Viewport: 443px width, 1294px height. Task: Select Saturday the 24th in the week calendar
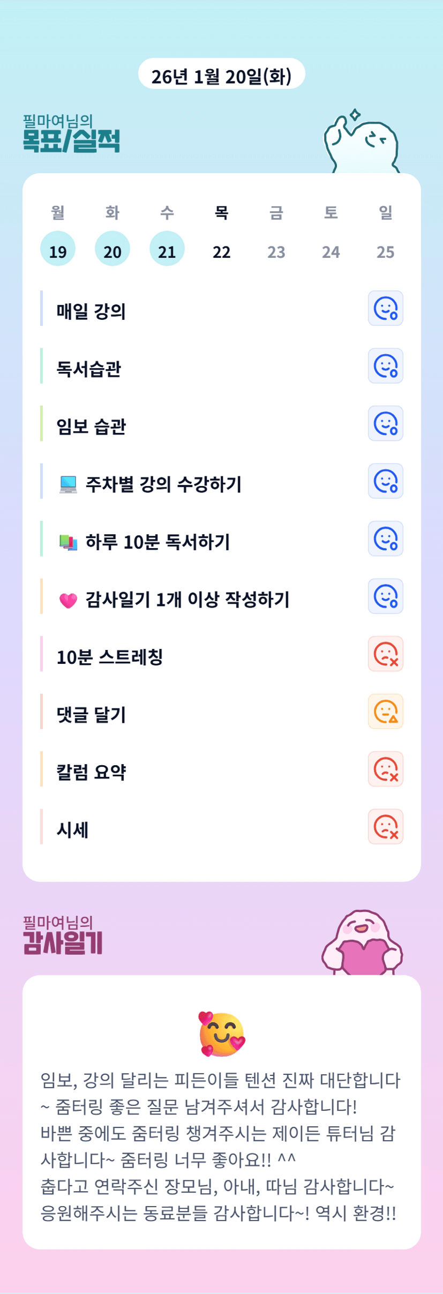pos(331,251)
